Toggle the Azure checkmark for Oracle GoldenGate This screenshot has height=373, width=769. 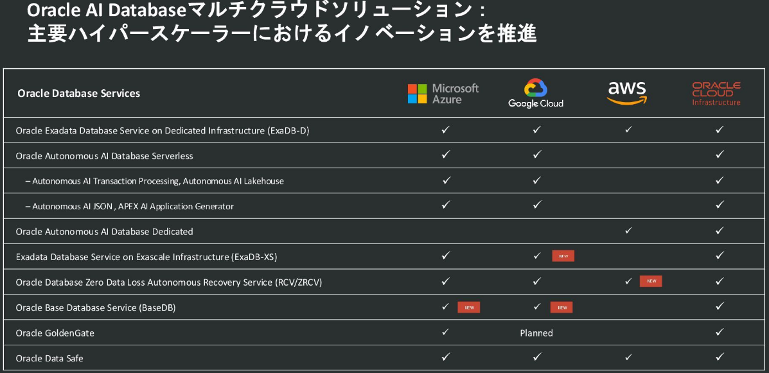pos(445,332)
